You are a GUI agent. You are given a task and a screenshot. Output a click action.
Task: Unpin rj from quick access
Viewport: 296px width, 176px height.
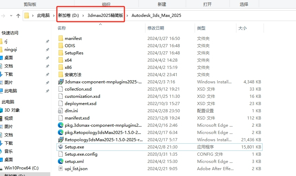point(48,41)
